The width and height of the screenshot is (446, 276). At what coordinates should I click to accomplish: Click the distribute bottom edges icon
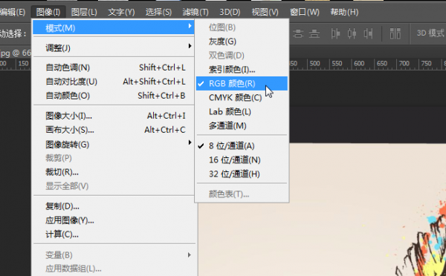(x=314, y=33)
